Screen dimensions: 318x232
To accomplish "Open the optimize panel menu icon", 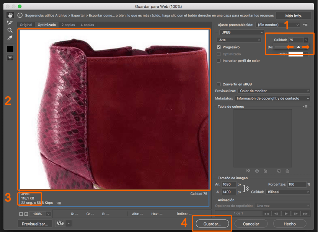I will pos(305,25).
